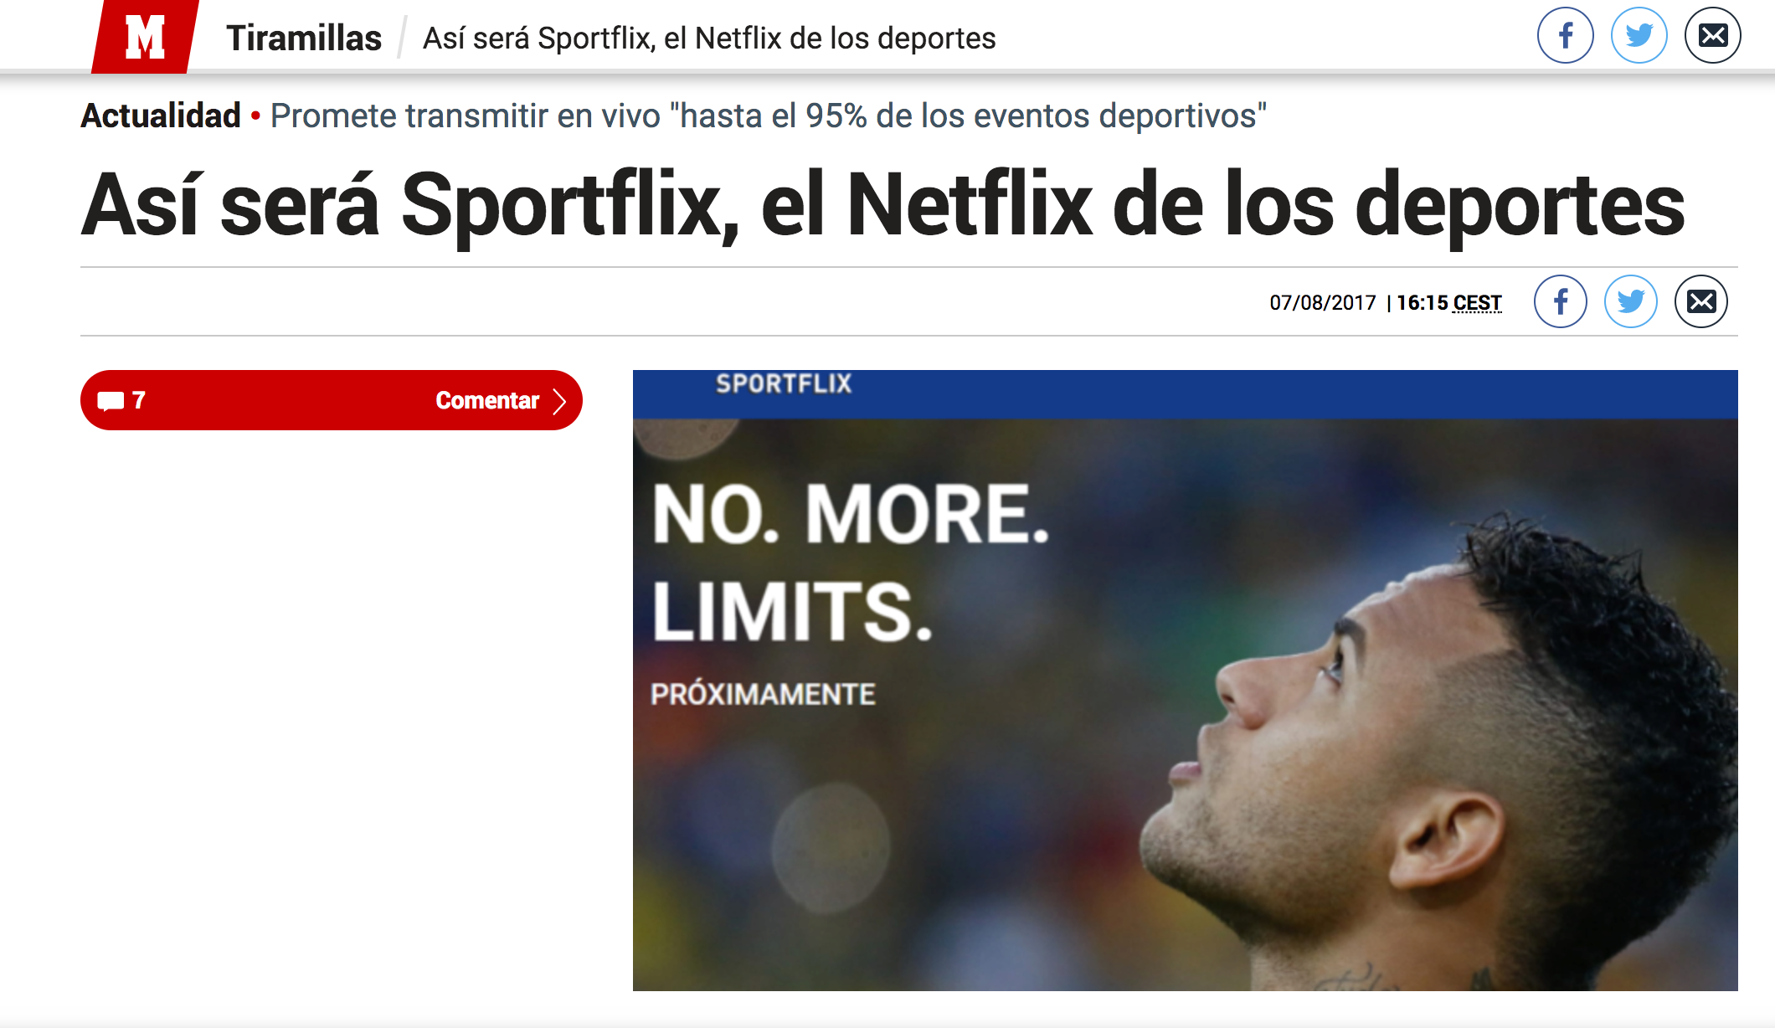Click the Marca red M logo
The image size is (1775, 1028).
click(145, 37)
